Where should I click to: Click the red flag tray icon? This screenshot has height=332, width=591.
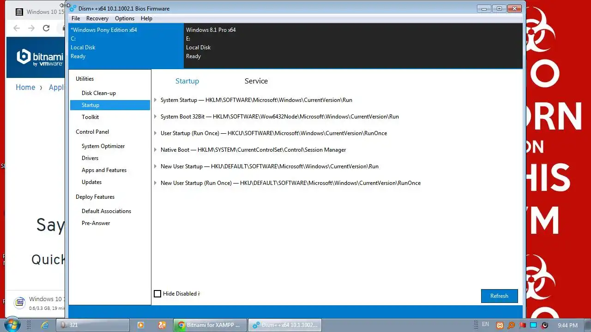(x=522, y=325)
